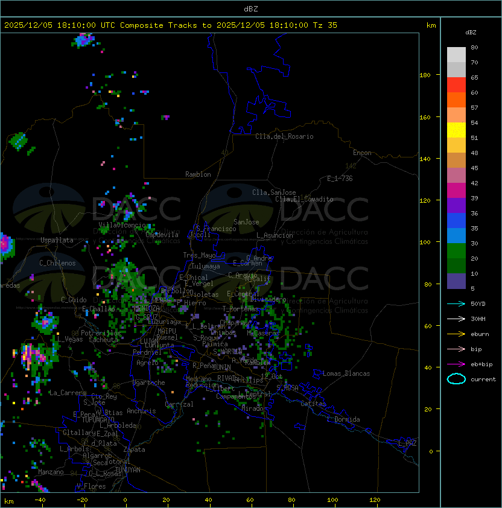Click the 'Tres_Mayo' label

coord(199,256)
